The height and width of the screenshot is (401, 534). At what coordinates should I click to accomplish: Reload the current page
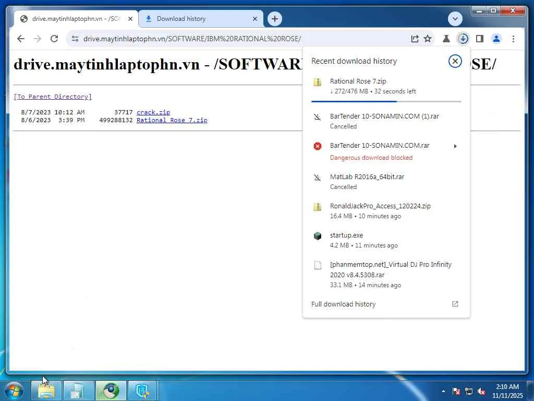click(54, 39)
